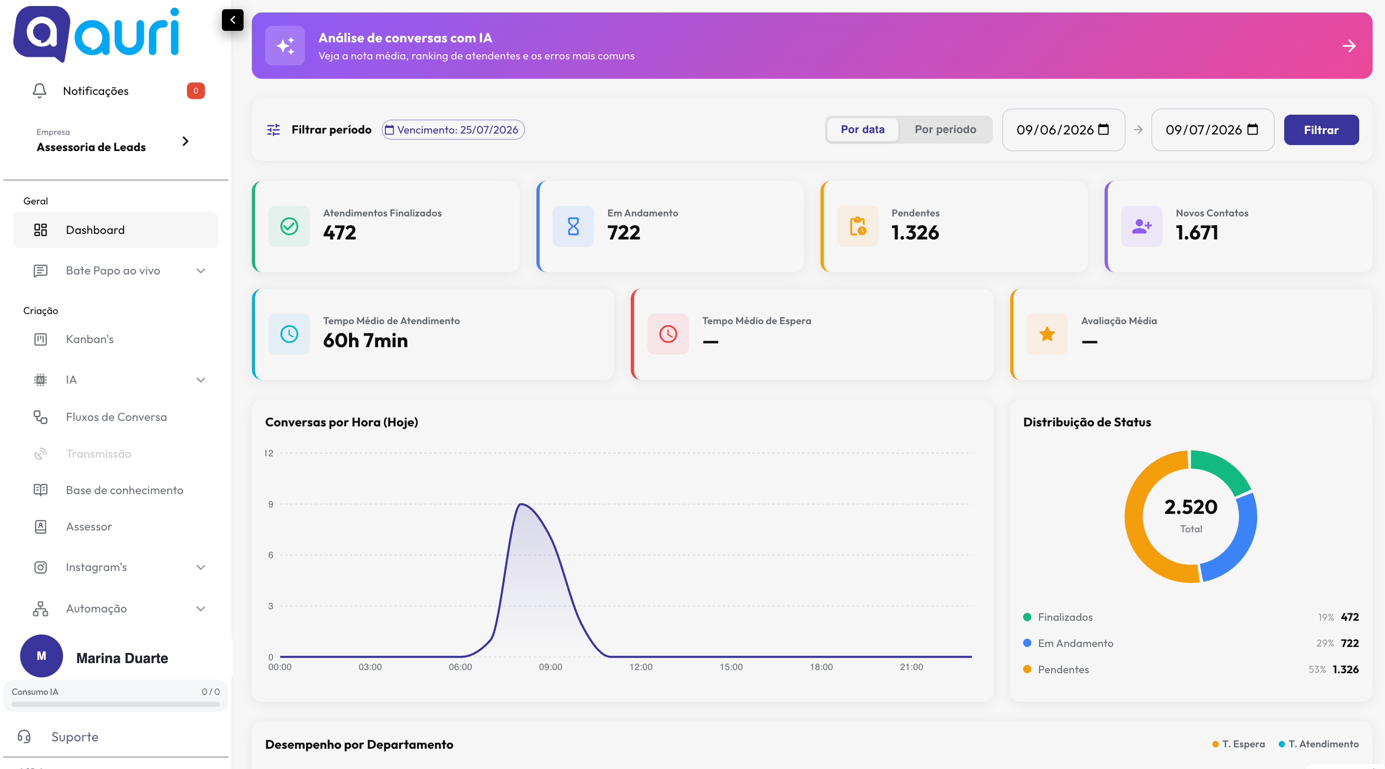Click the red clock icon for Tempo Médio de Espera
This screenshot has height=769, width=1385.
[x=668, y=334]
